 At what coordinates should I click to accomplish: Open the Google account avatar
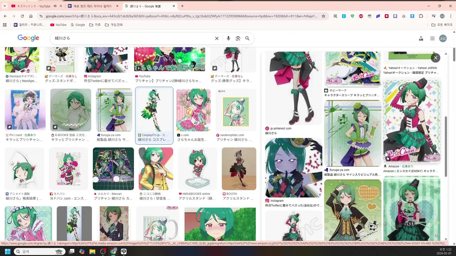tap(443, 38)
